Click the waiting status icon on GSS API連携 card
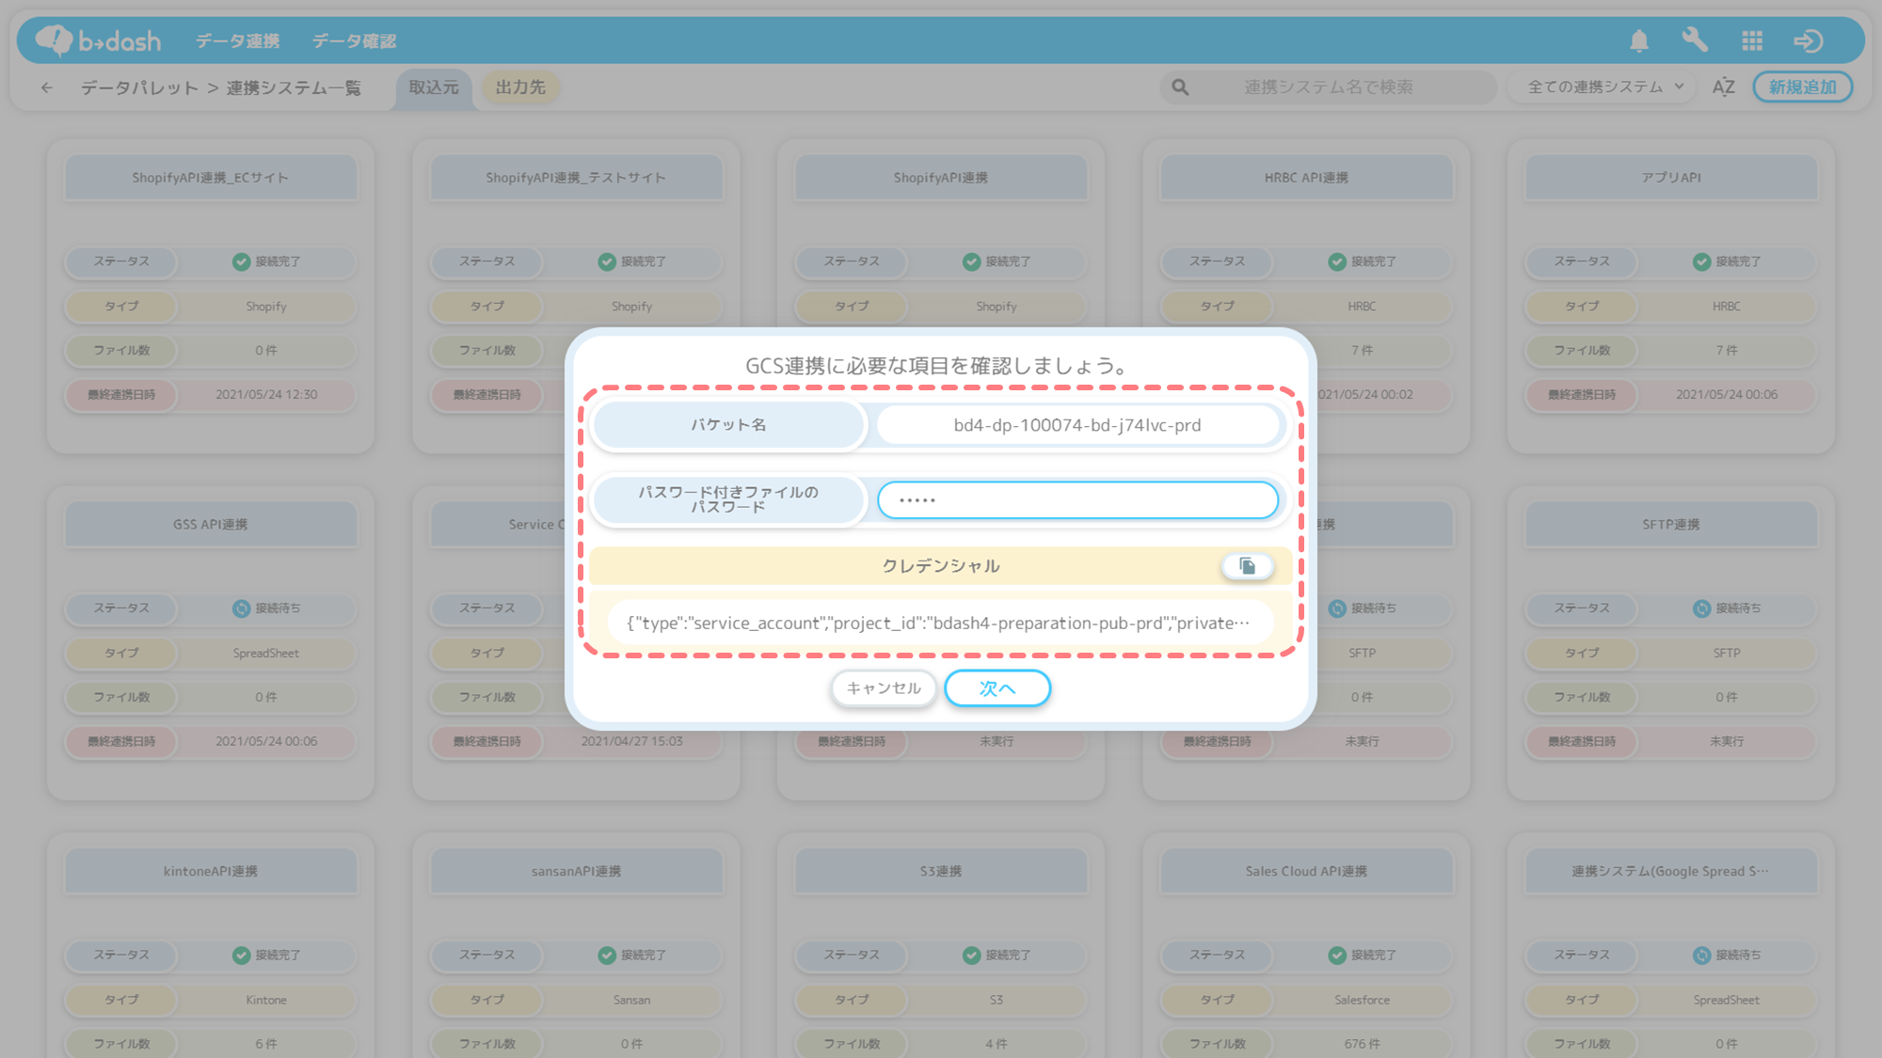Image resolution: width=1882 pixels, height=1058 pixels. [x=242, y=608]
